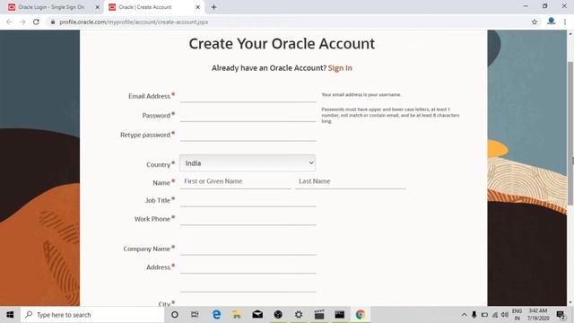Click the network tray icon
This screenshot has width=574, height=323.
coord(494,315)
